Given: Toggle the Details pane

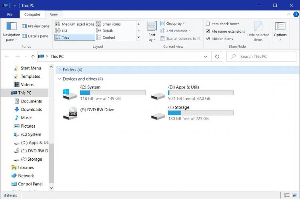Looking at the screenshot, I should [35, 36].
